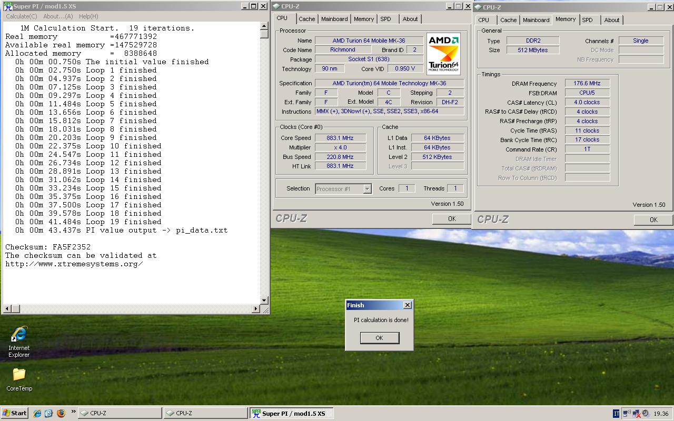This screenshot has height=421, width=674.
Task: Switch to the second CPU-Z taskbar button
Action: [x=206, y=413]
